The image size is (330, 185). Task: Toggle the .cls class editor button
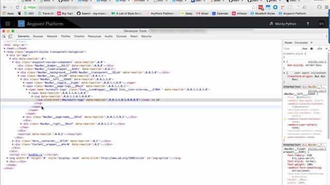tap(320, 49)
